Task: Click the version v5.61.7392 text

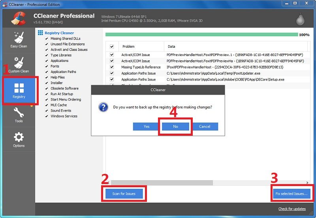Action: [48, 22]
